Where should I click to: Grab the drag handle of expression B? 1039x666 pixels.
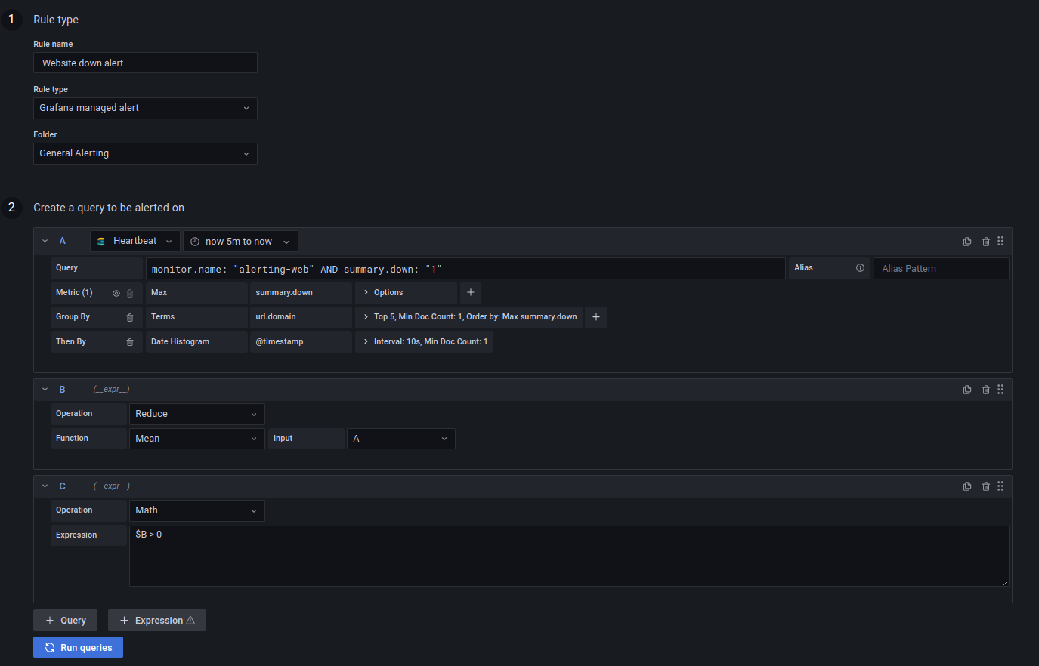pyautogui.click(x=1000, y=389)
